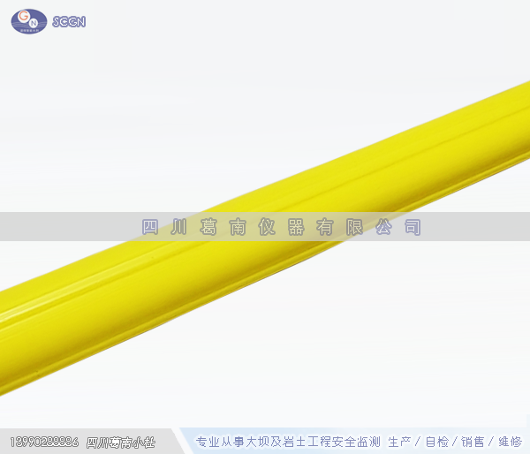
Task: Select 生产 in the bottom banner
Action: (400, 442)
